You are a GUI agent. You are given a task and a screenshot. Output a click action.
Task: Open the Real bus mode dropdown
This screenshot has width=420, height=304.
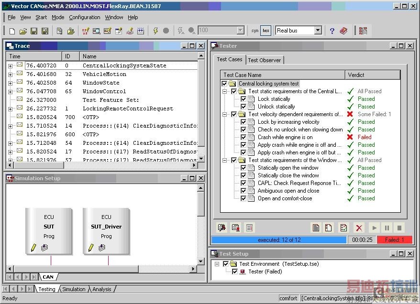(318, 31)
